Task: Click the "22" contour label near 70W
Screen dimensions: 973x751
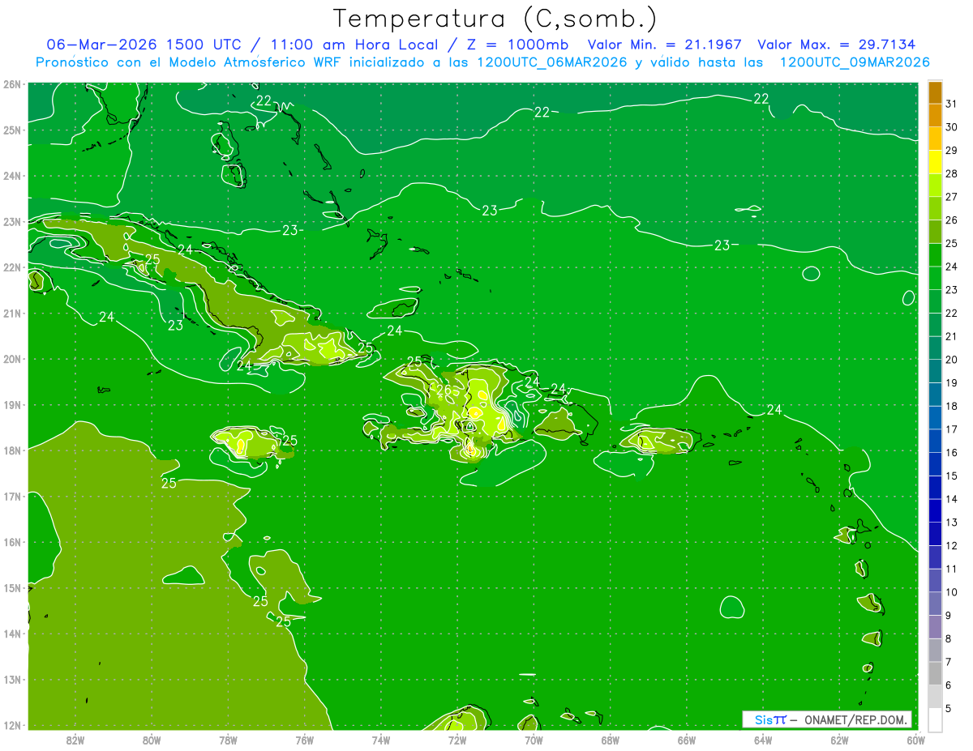Action: coord(542,112)
